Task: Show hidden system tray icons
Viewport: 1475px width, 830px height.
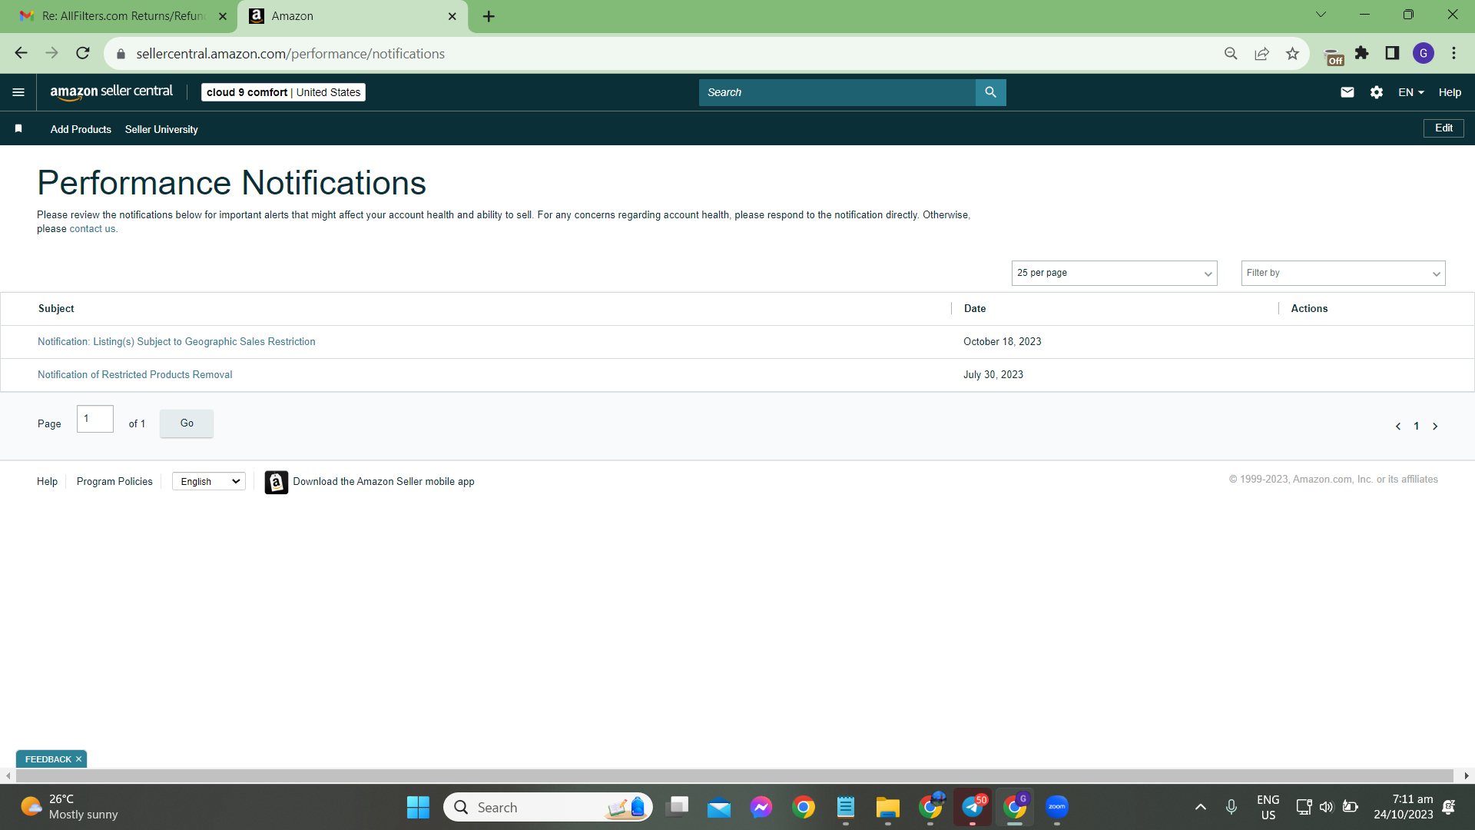Action: 1201,807
